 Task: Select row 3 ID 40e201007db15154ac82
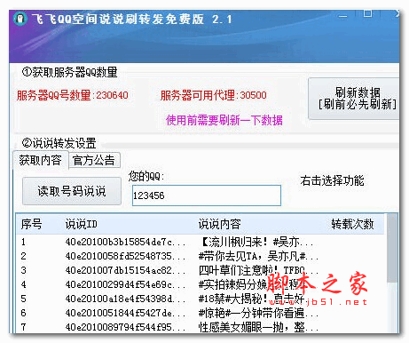125,270
